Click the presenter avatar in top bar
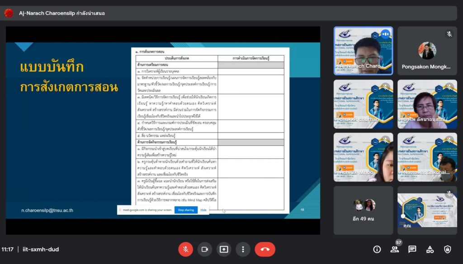This screenshot has width=463, height=264. pos(9,13)
